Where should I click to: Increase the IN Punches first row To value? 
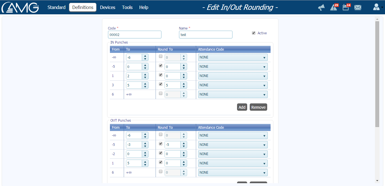[145, 56]
